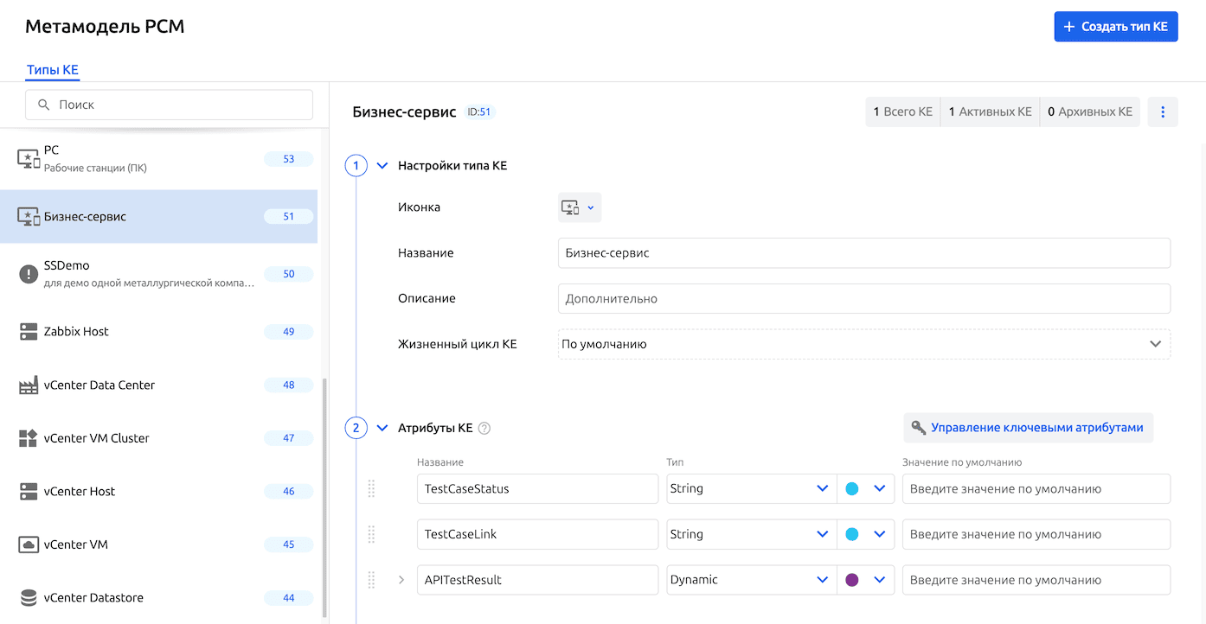Open the type dropdown for TestCaseLink
Image resolution: width=1206 pixels, height=624 pixels.
pos(822,535)
